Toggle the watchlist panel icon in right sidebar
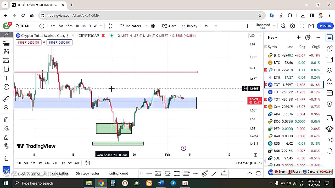Screen dimensions: 335x188 pyautogui.click(x=330, y=37)
